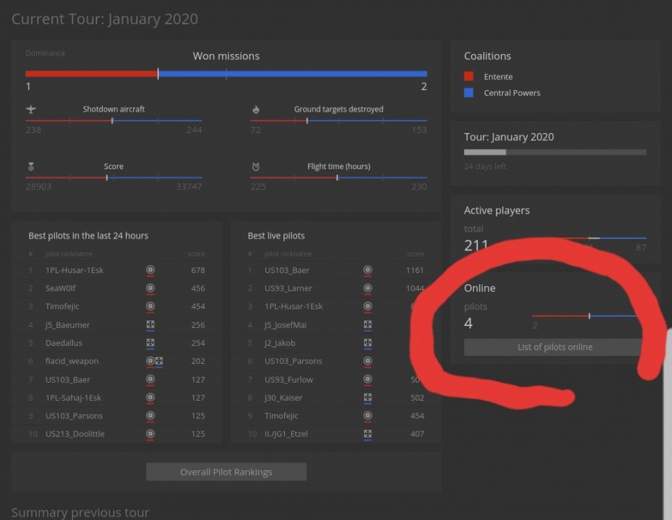The image size is (672, 520).
Task: Select US213_Doolittle in the 24-hour list
Action: click(x=74, y=434)
